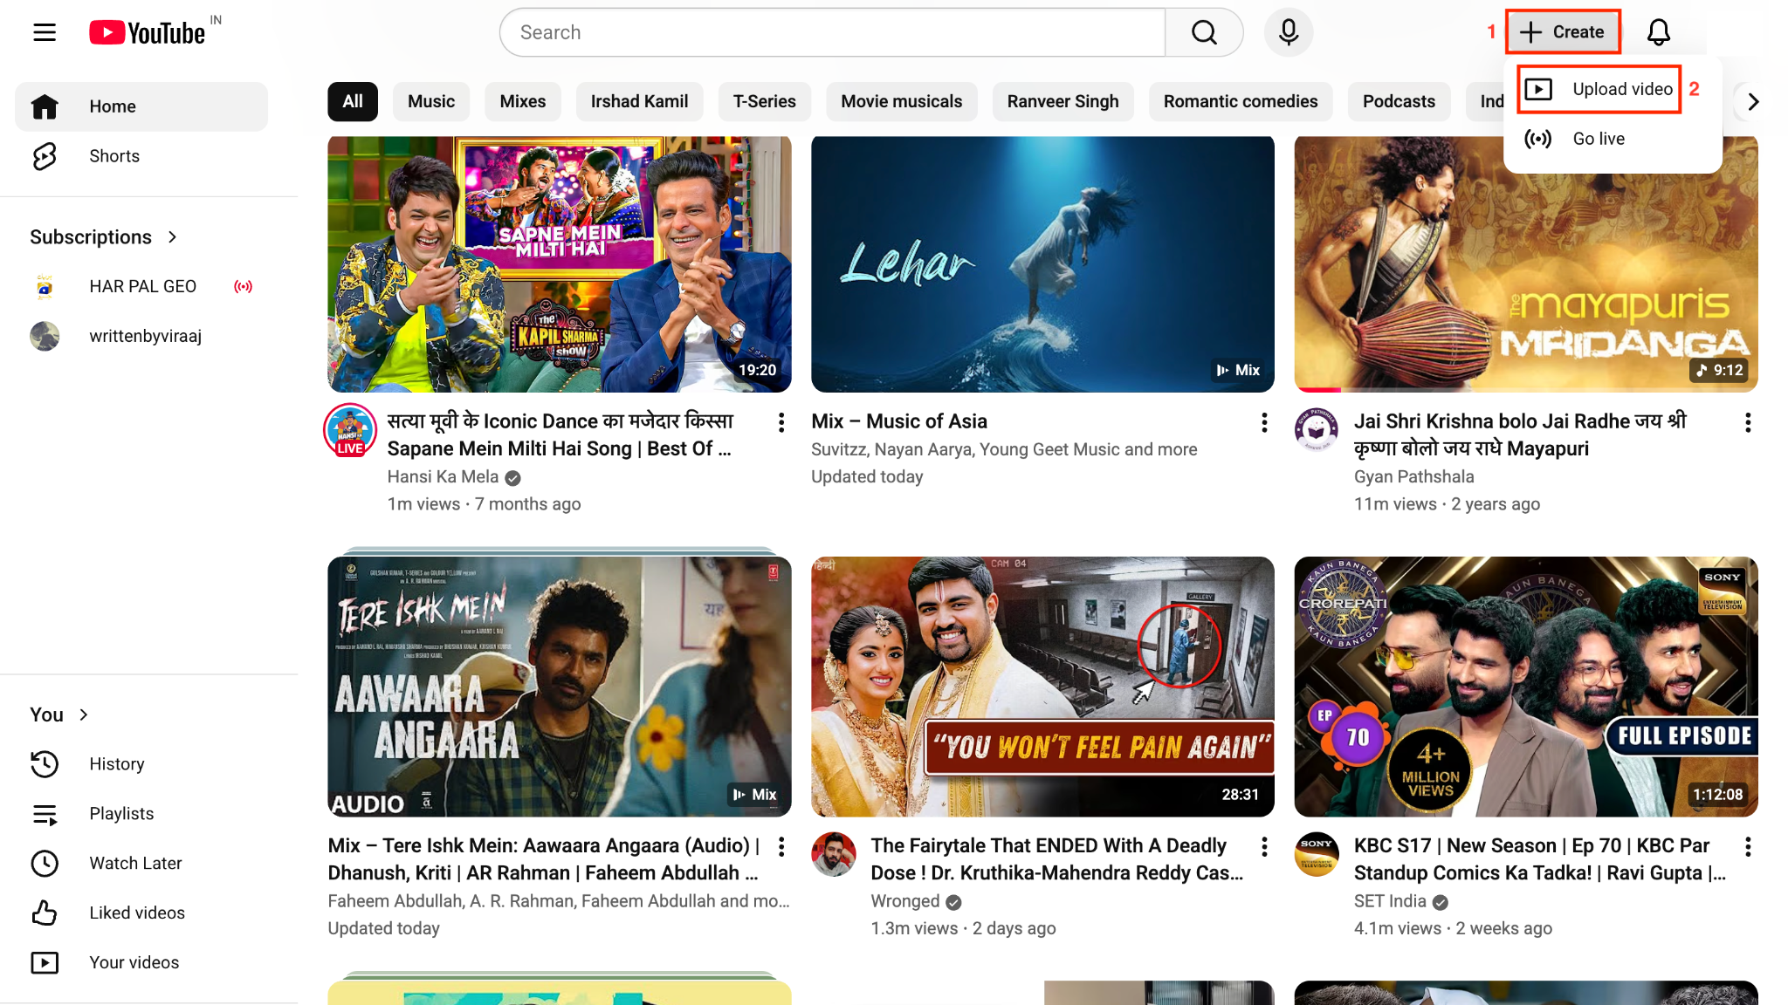Expand the You section chevron

point(84,714)
